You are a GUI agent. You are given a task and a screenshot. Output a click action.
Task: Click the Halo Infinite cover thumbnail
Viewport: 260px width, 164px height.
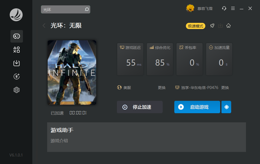tap(72, 73)
